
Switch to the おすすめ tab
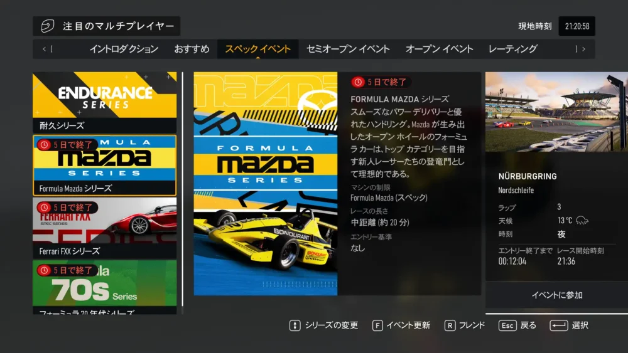192,49
